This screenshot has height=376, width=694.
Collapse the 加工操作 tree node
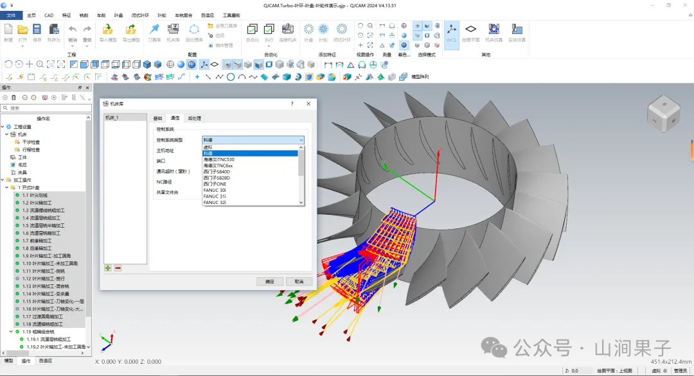click(3, 180)
